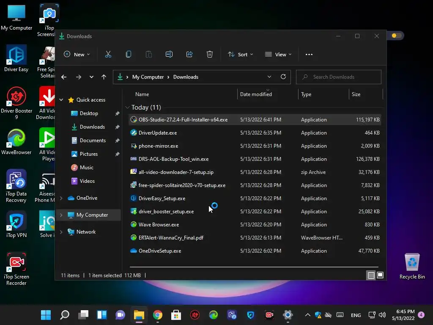Collapse the Quick access tree node
The height and width of the screenshot is (325, 433).
point(61,100)
